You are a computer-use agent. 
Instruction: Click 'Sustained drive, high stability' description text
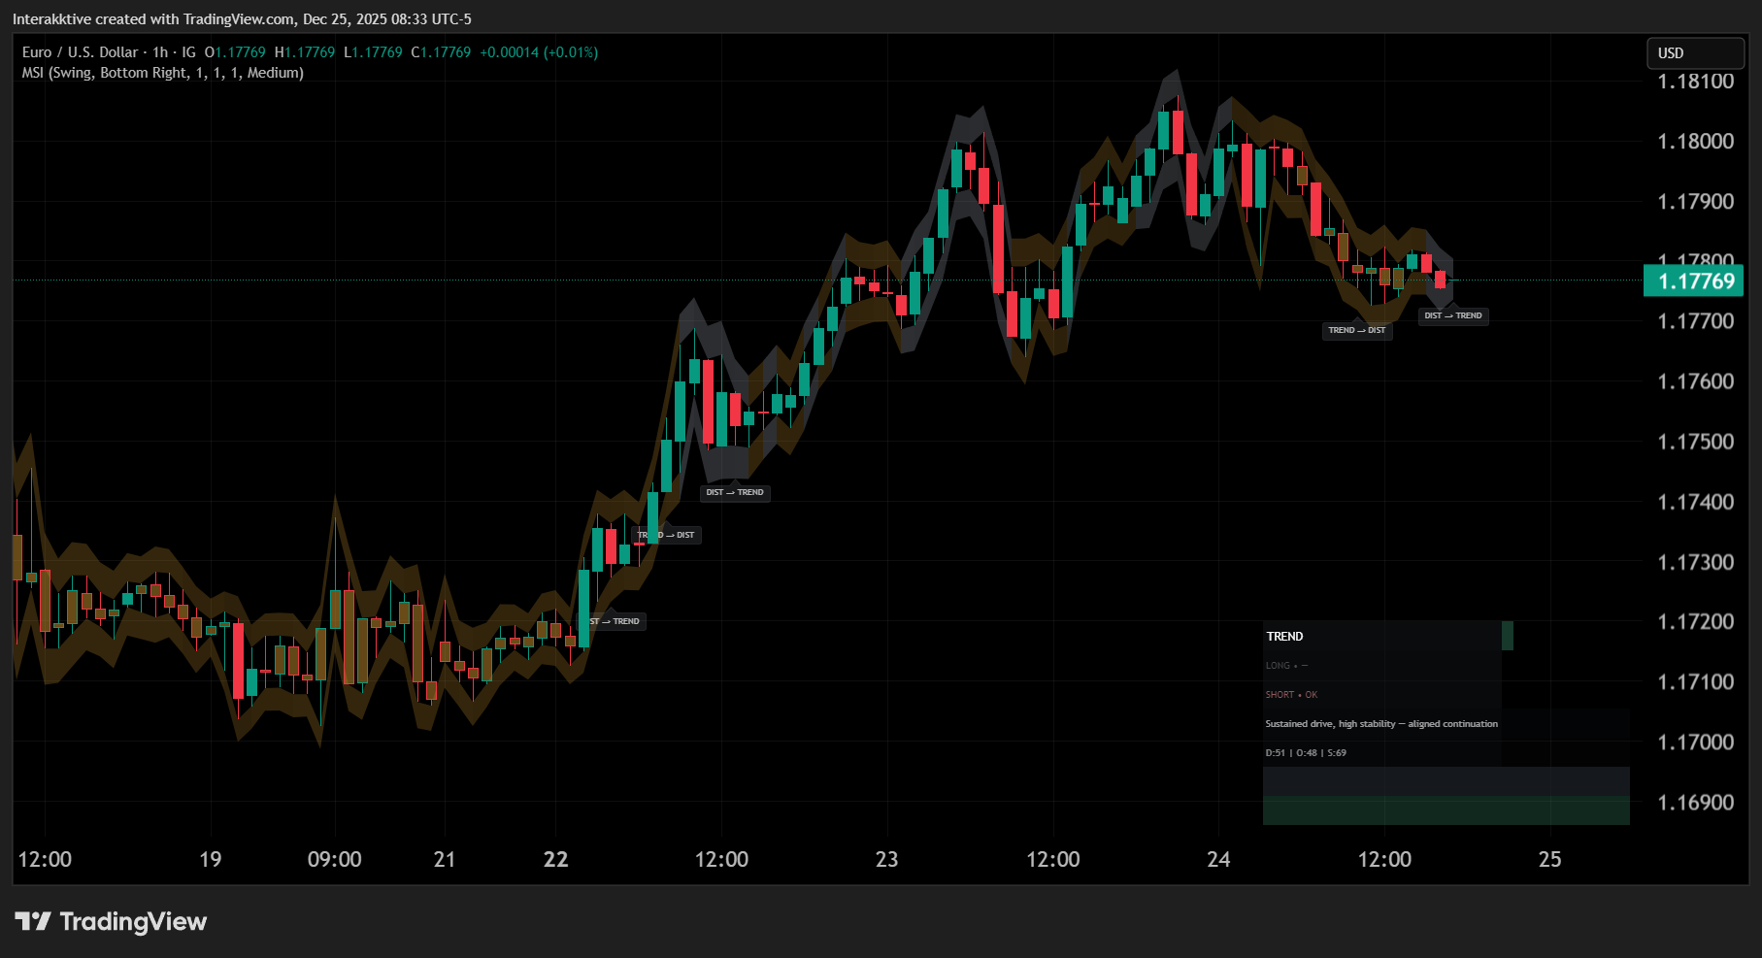point(1381,724)
